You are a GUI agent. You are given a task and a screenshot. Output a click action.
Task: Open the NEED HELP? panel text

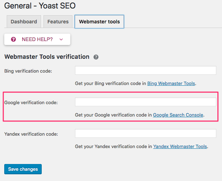(x=37, y=39)
